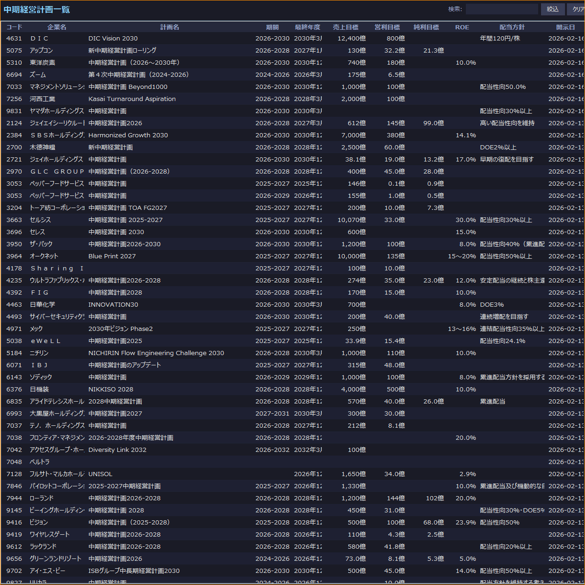
Task: Click the 絞込 filter button
Action: (553, 9)
